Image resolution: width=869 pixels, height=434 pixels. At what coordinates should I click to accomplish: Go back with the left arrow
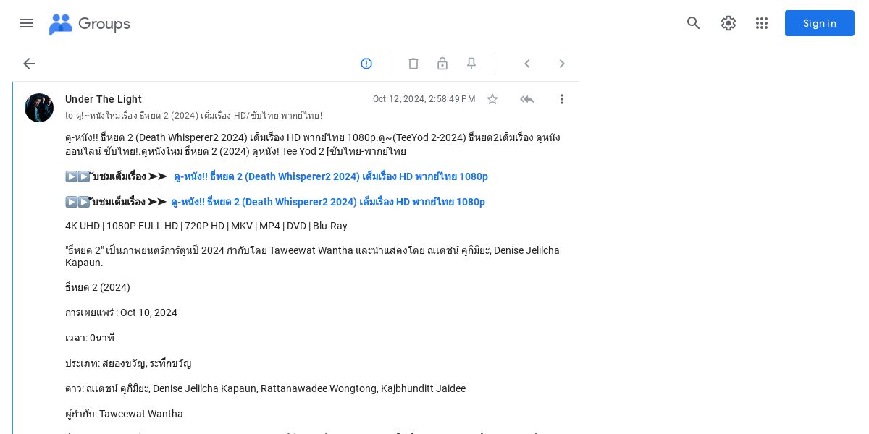pyautogui.click(x=29, y=64)
